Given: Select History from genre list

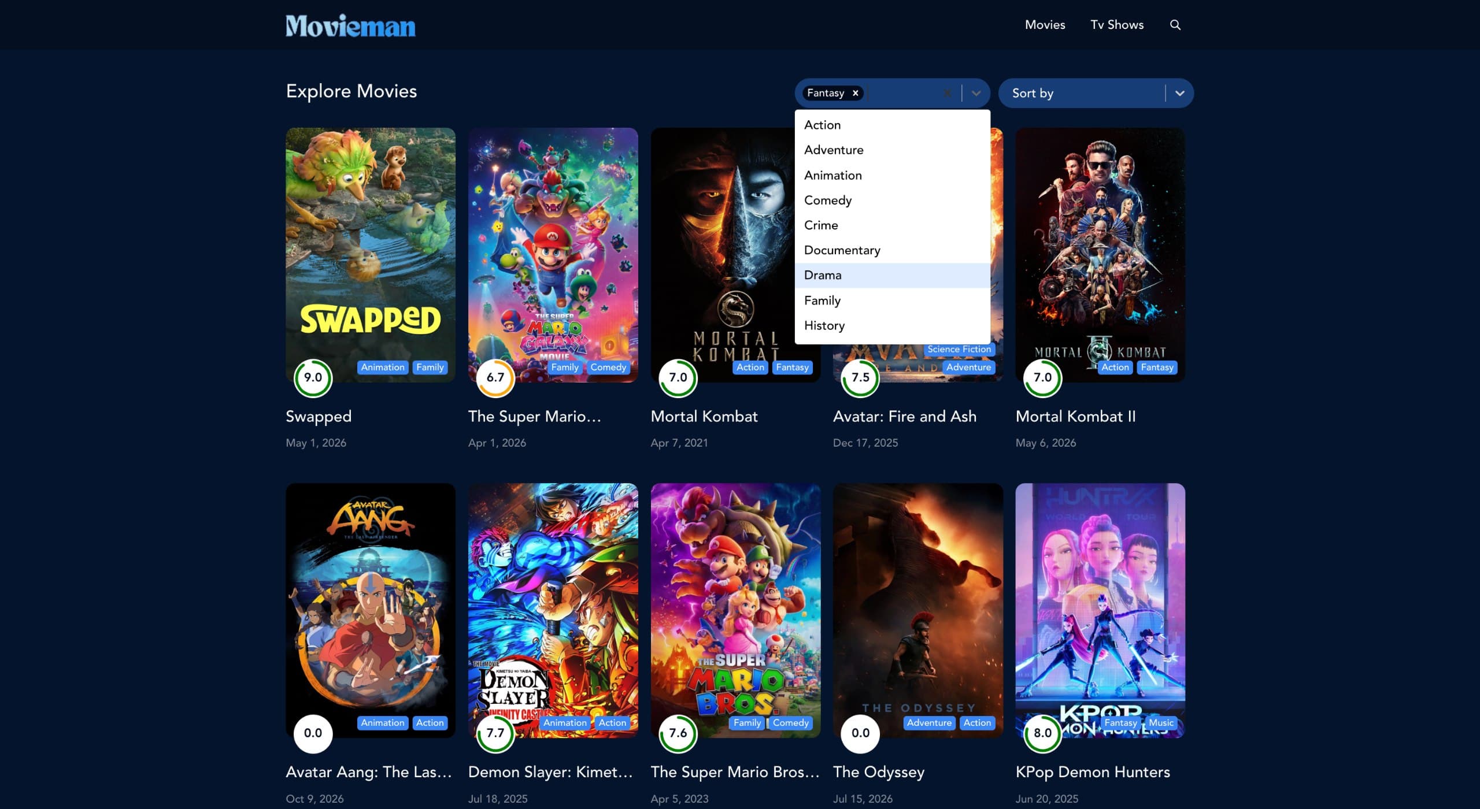Looking at the screenshot, I should pos(892,325).
